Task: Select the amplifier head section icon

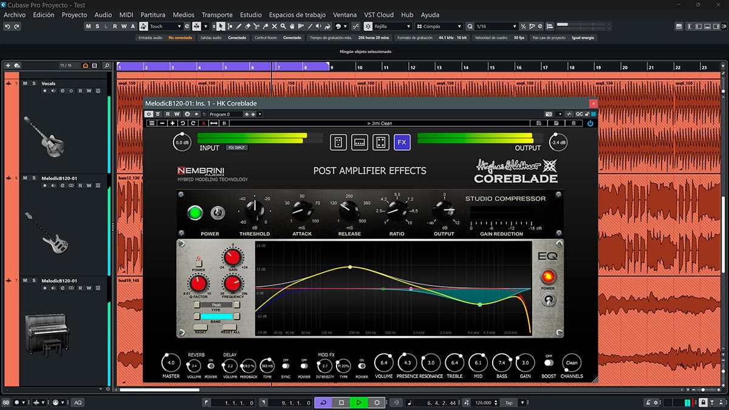Action: [x=359, y=142]
